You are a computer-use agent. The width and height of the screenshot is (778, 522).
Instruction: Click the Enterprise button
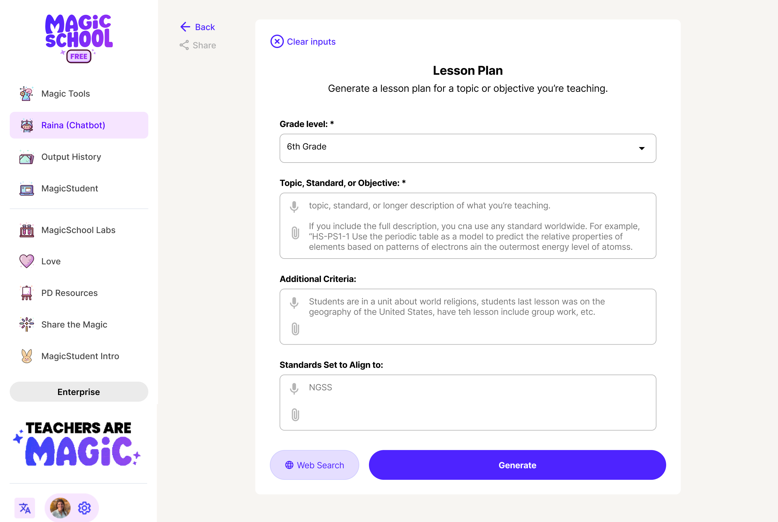coord(79,392)
